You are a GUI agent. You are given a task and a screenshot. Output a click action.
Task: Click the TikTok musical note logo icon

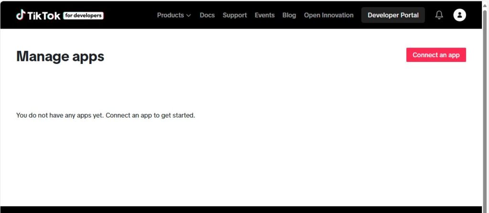21,15
